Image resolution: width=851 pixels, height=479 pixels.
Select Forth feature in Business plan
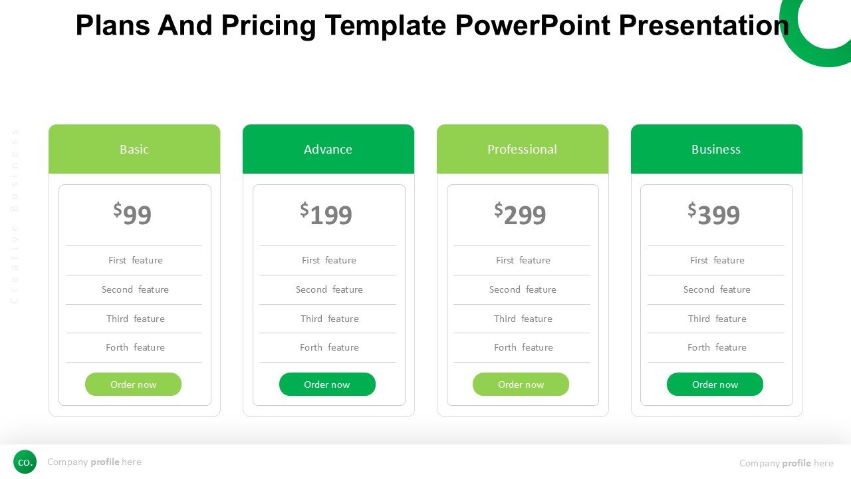pos(717,347)
